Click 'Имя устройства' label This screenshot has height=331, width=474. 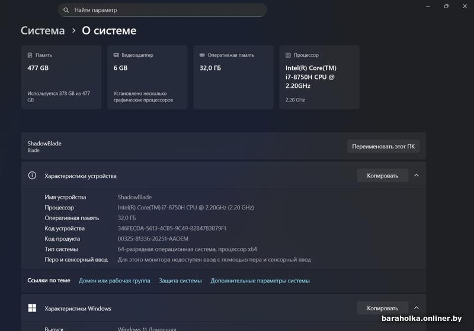(65, 198)
